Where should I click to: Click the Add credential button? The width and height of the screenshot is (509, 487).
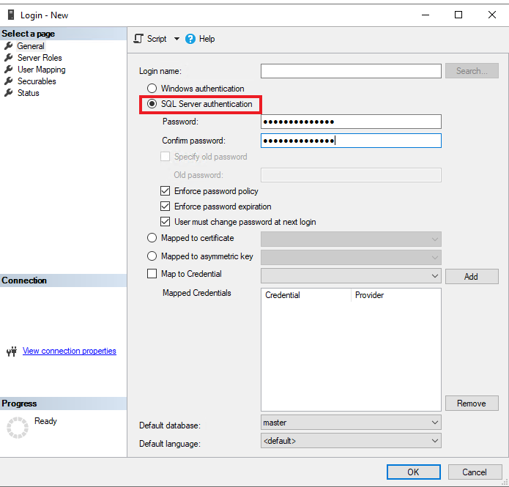pyautogui.click(x=472, y=276)
